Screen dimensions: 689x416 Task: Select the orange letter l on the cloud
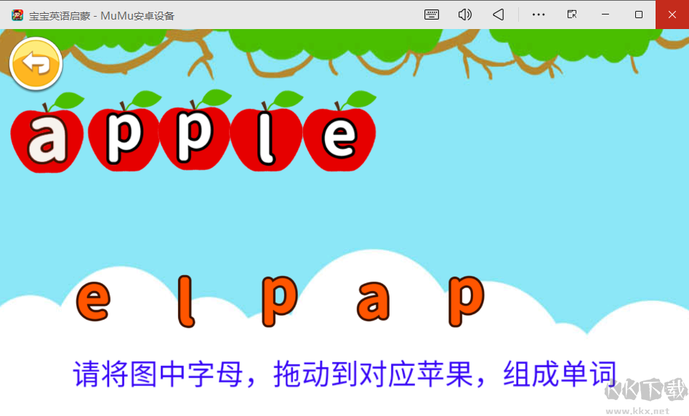[x=186, y=301]
